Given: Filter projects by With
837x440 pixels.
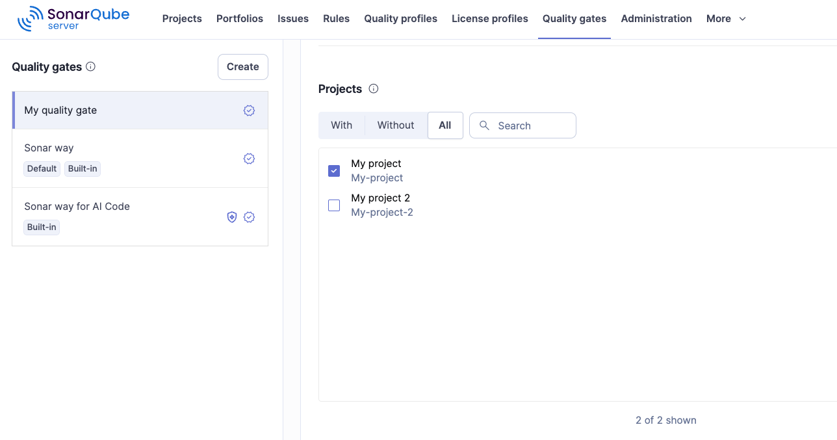Looking at the screenshot, I should pyautogui.click(x=342, y=125).
